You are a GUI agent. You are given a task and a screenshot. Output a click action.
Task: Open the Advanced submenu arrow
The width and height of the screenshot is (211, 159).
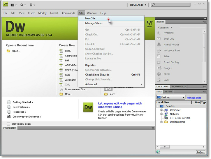click(x=141, y=84)
